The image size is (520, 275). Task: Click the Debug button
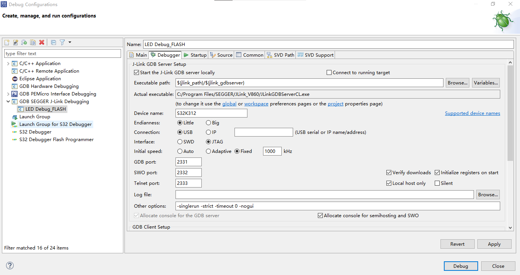(x=461, y=266)
